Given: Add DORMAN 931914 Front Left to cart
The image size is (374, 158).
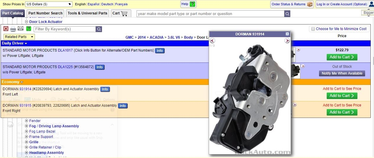Looking at the screenshot, I should (x=342, y=96).
